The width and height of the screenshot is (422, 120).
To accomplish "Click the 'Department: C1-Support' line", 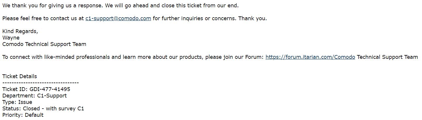I will (x=34, y=96).
